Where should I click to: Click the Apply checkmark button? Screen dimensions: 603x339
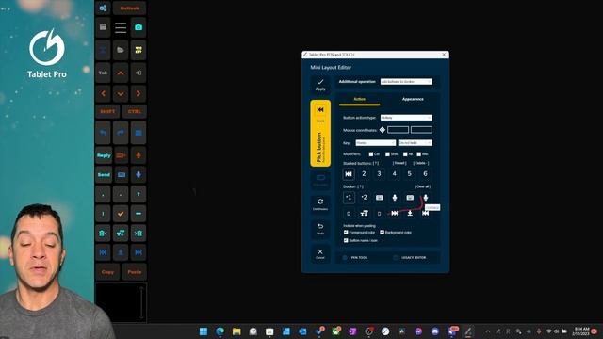pos(320,85)
